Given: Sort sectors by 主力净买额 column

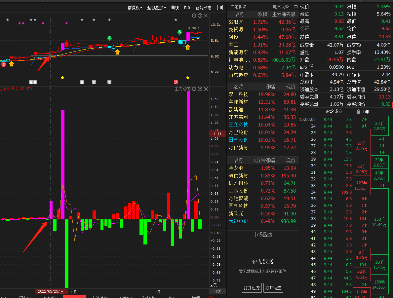Looking at the screenshot, I should coord(284,15).
